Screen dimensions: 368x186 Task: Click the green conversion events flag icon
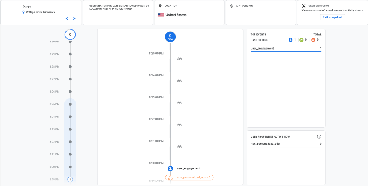[301, 40]
